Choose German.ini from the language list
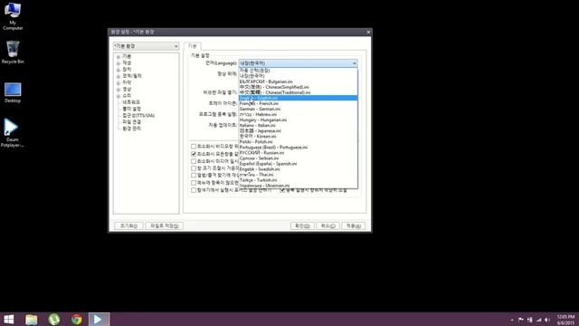The image size is (579, 326). (x=298, y=109)
